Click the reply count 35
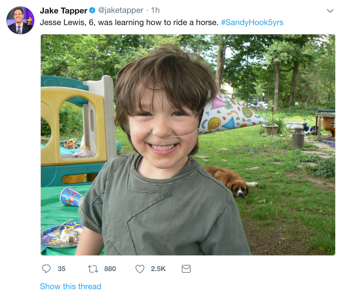Screen dimensions: 341x295 point(61,268)
